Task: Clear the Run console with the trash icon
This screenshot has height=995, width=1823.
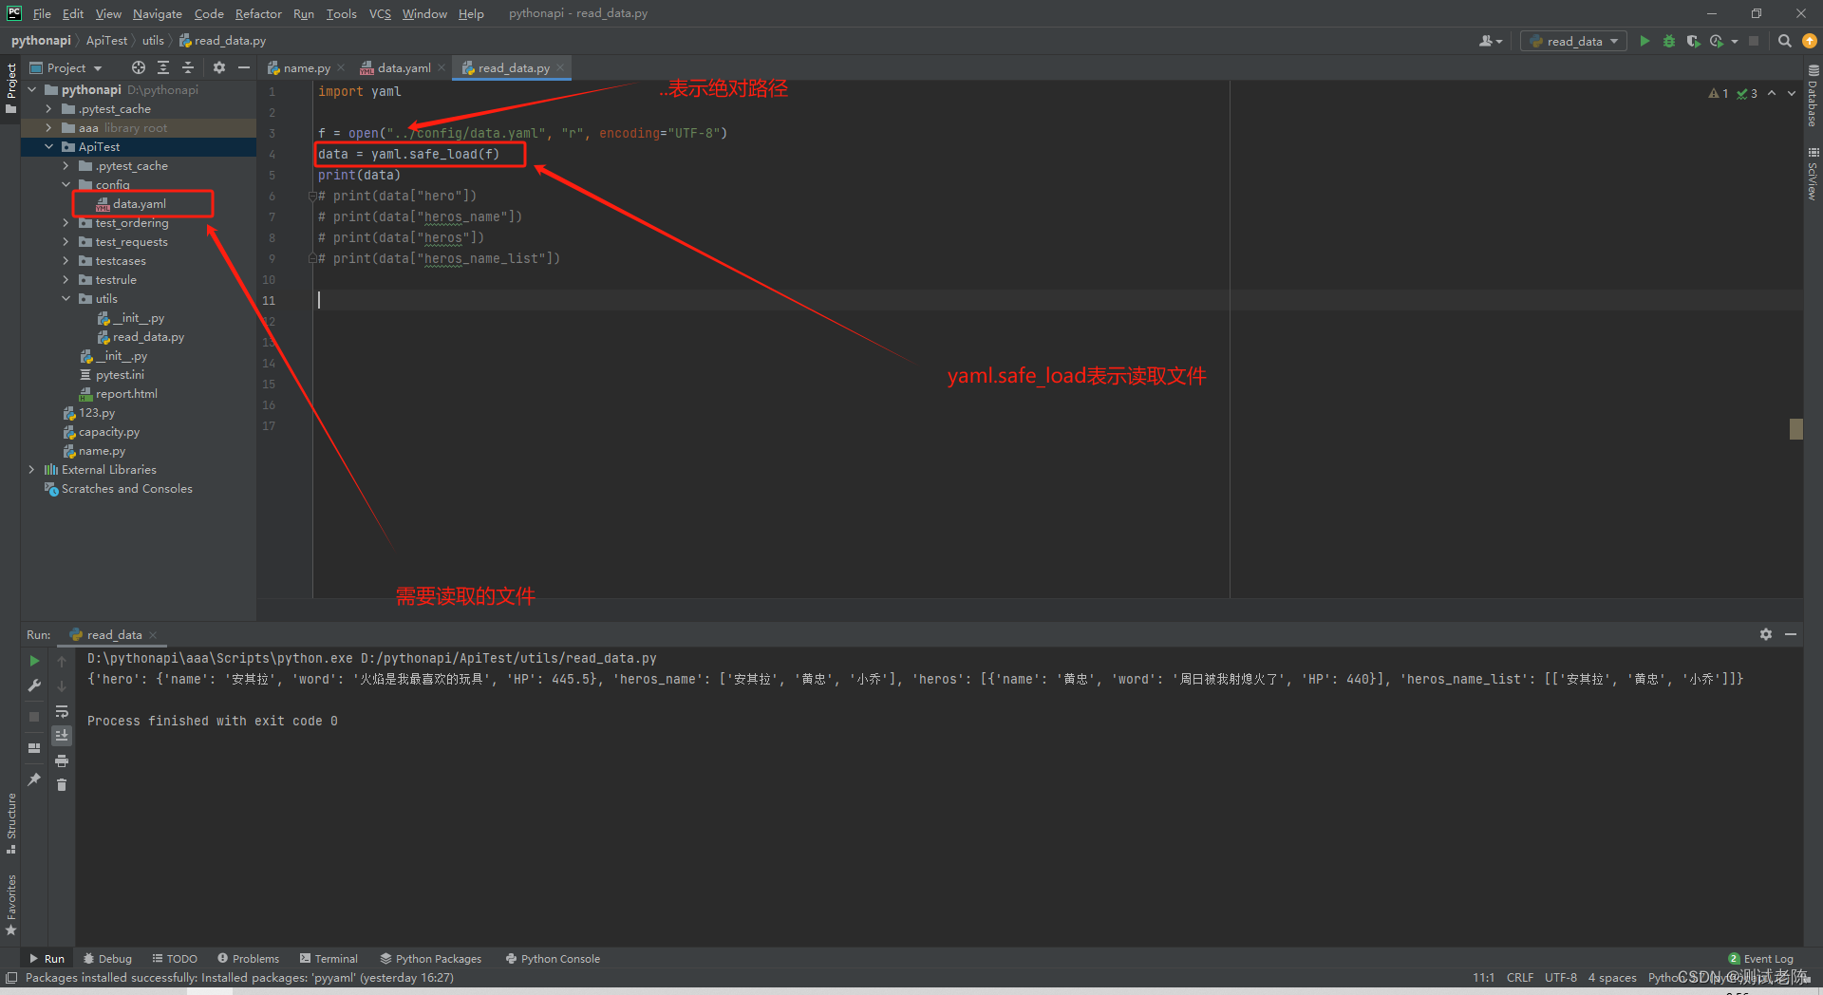Action: point(62,785)
